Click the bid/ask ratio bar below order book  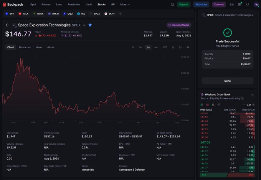(227, 175)
